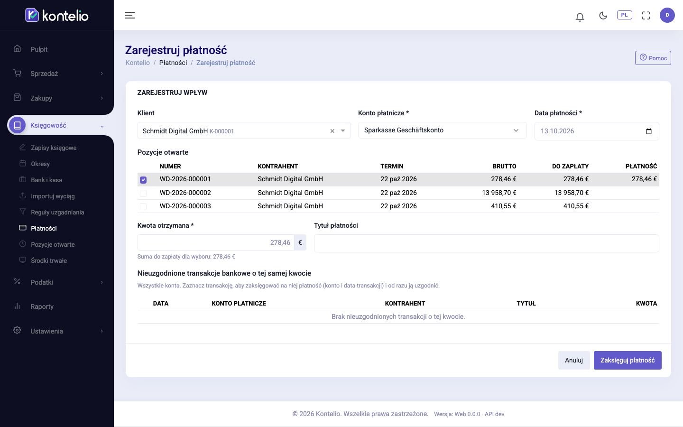This screenshot has height=427, width=683.
Task: Open the date picker calendar icon
Action: click(649, 131)
